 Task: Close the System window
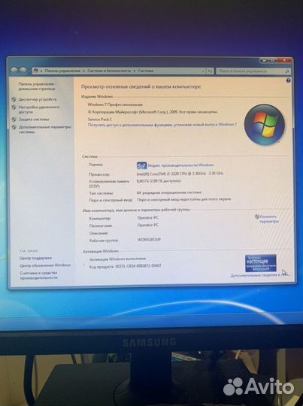284,60
